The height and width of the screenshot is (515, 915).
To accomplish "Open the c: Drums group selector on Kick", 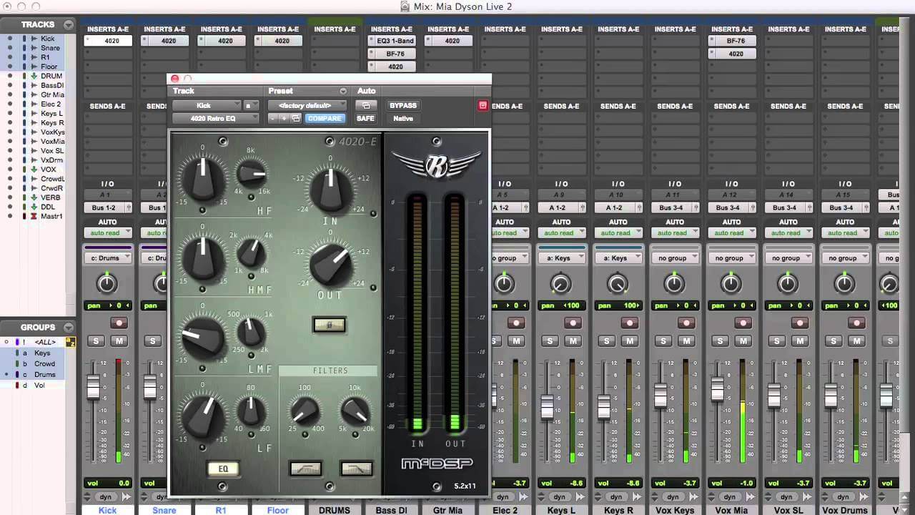I will (108, 258).
